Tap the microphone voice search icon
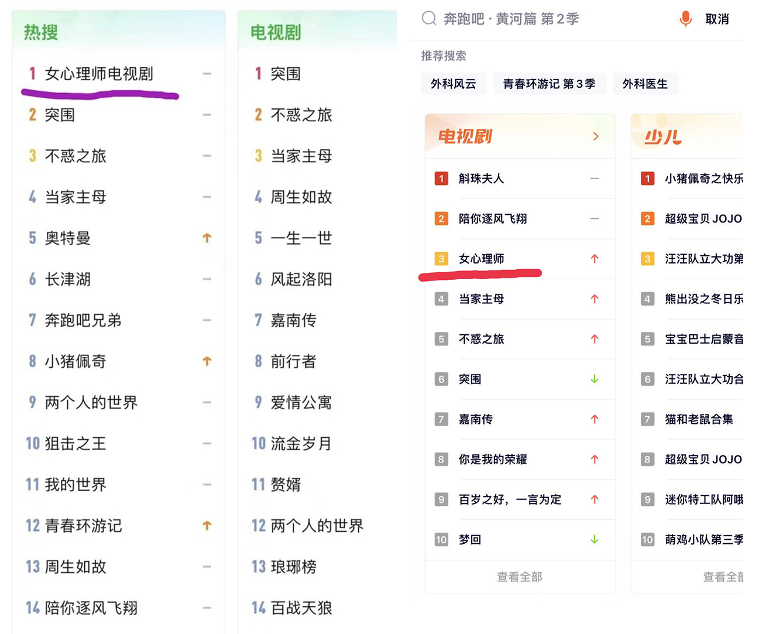The image size is (783, 634). tap(685, 19)
